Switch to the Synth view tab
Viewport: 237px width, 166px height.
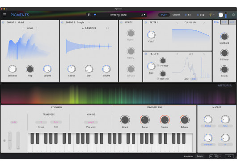176,15
